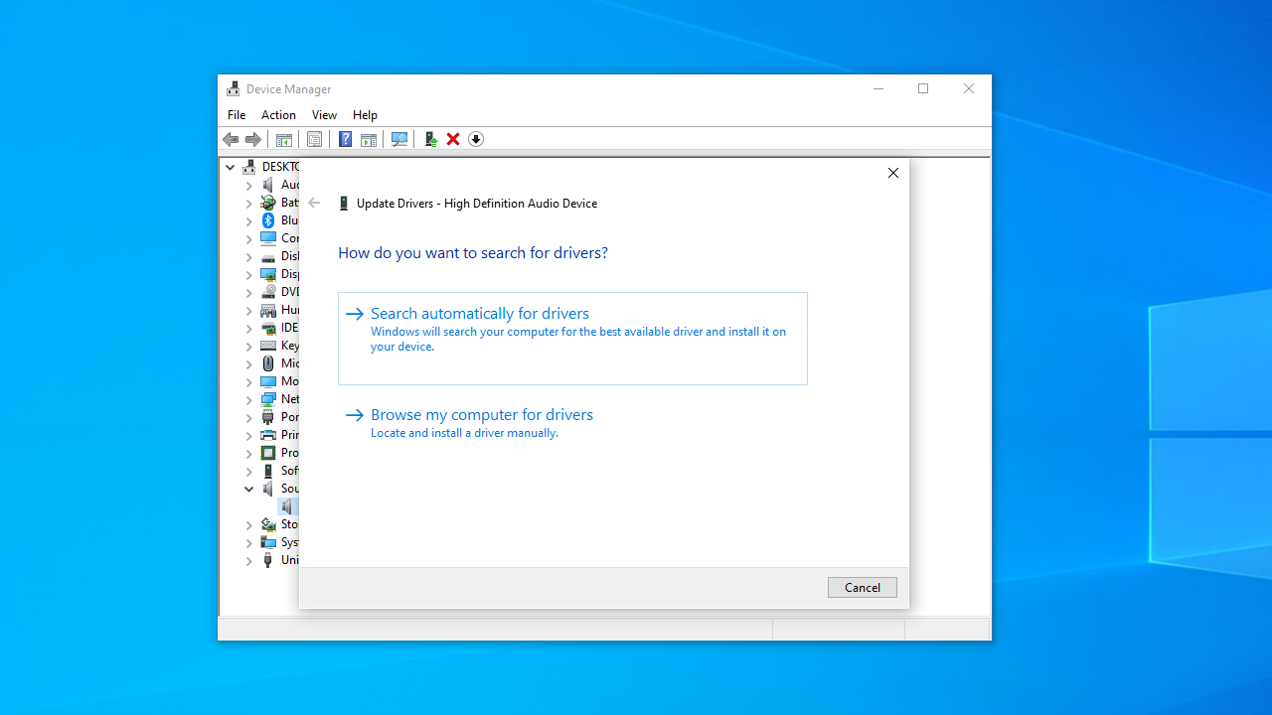Expand the Display adapters category arrow
Image resolution: width=1272 pixels, height=715 pixels.
click(249, 274)
